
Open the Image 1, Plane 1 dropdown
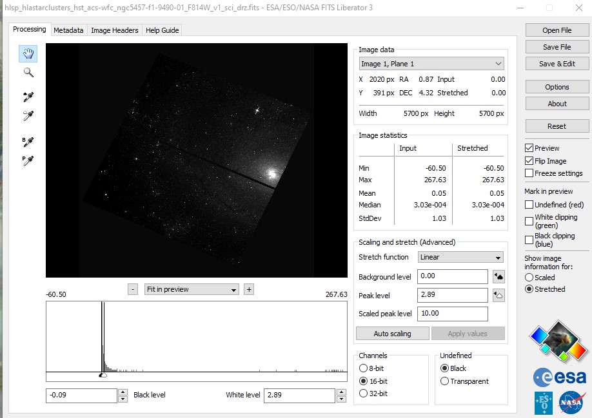point(431,64)
